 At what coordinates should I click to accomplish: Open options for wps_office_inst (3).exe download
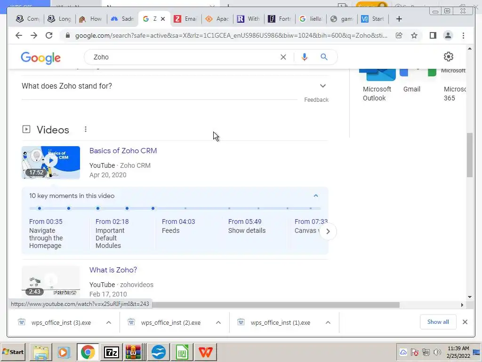pos(109,322)
